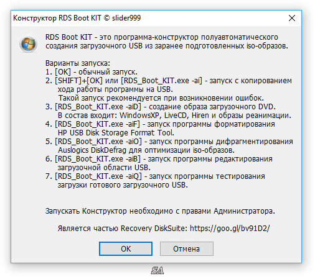Click the SA watermark logo below dialog

(x=157, y=270)
